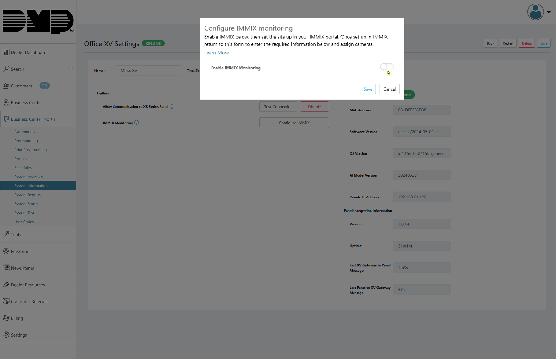
Task: Open Dealer Dashboard menu item
Action: pyautogui.click(x=29, y=52)
